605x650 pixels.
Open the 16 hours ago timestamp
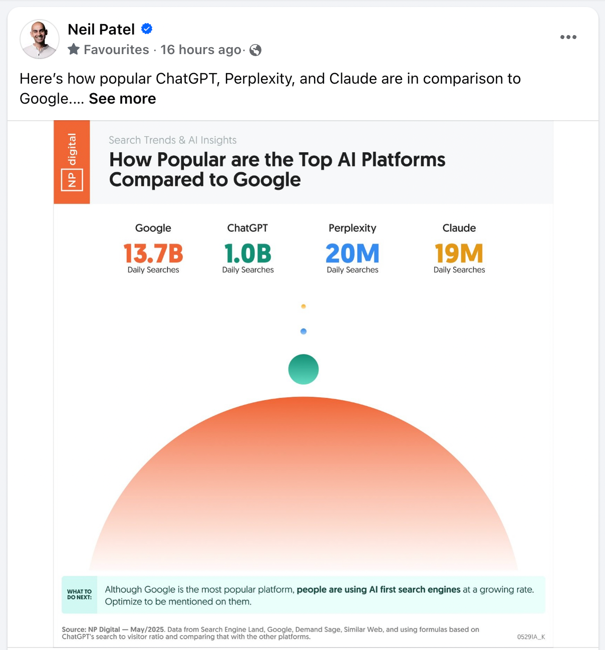[201, 50]
